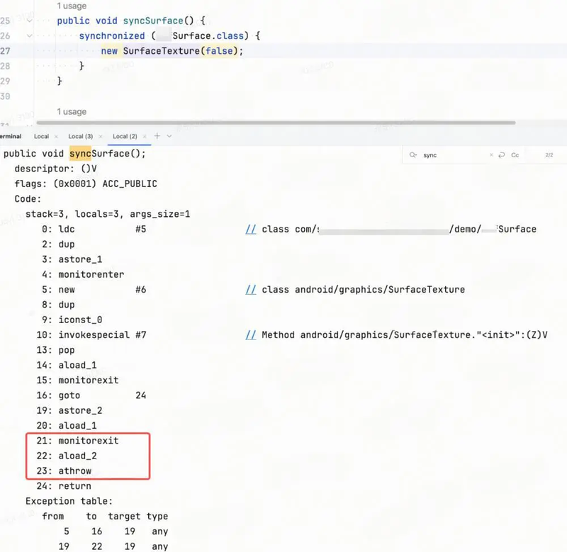567x552 pixels.
Task: Insert new line in search field icon
Action: 502,155
